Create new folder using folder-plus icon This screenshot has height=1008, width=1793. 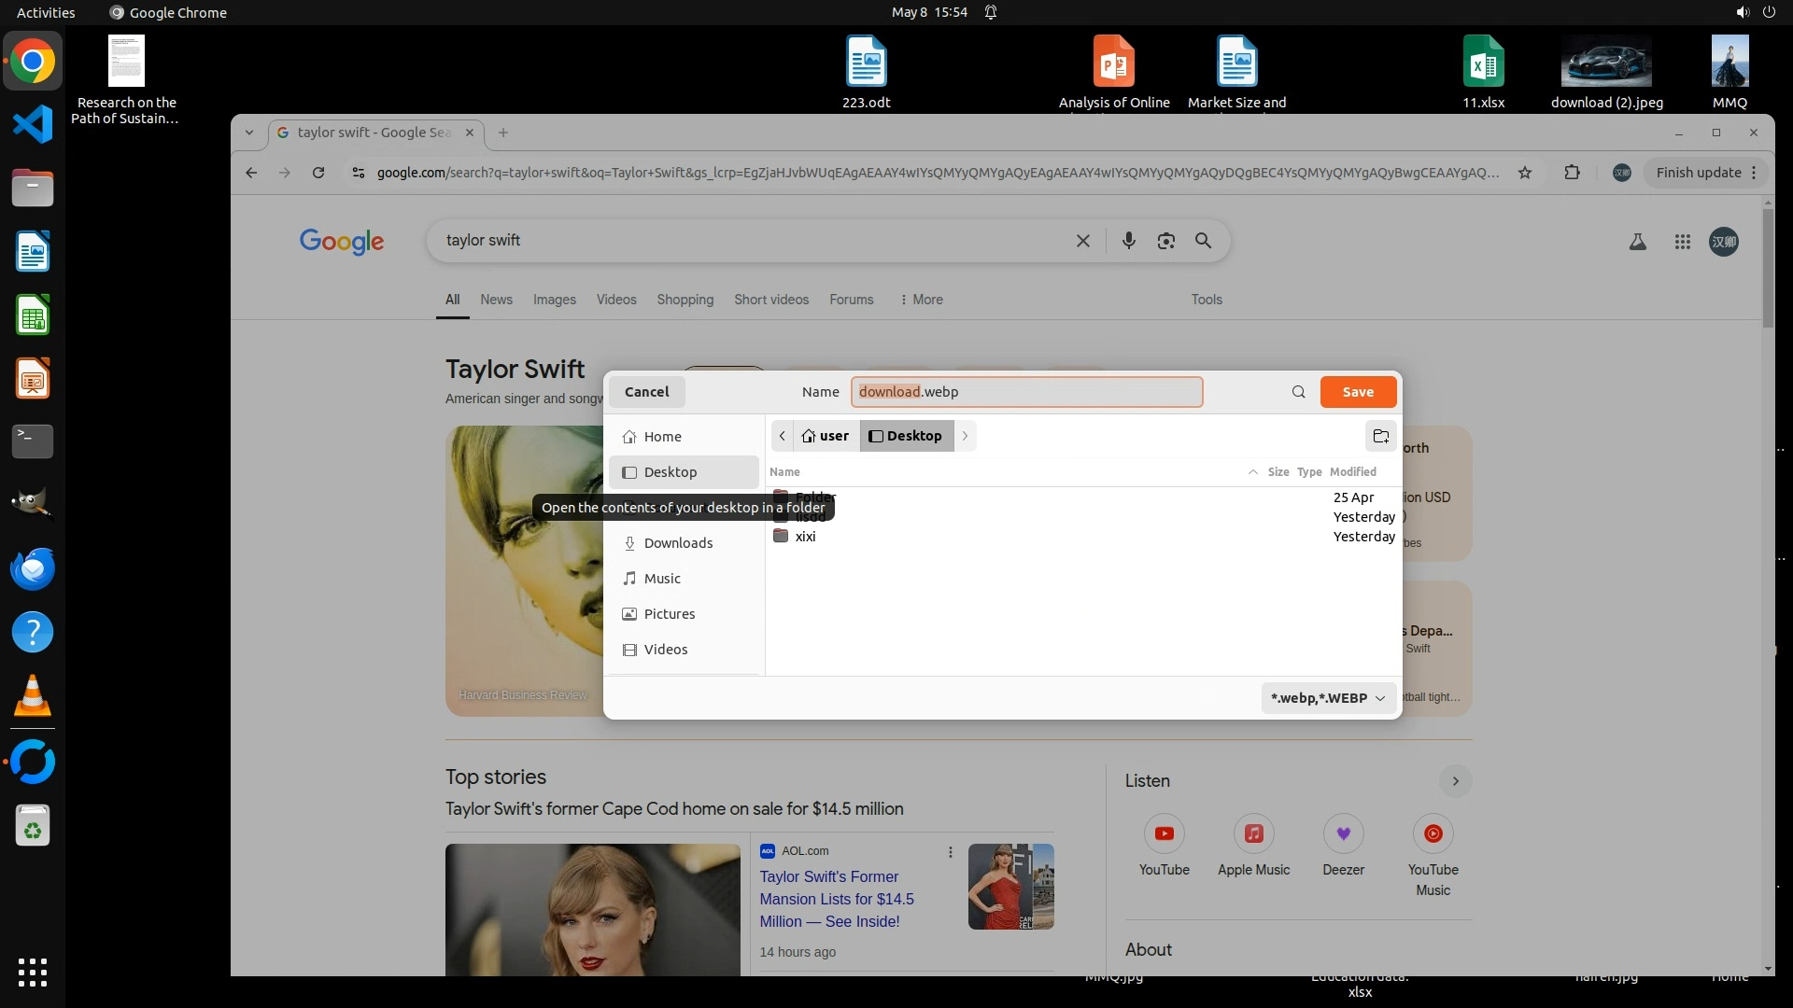[x=1380, y=436]
